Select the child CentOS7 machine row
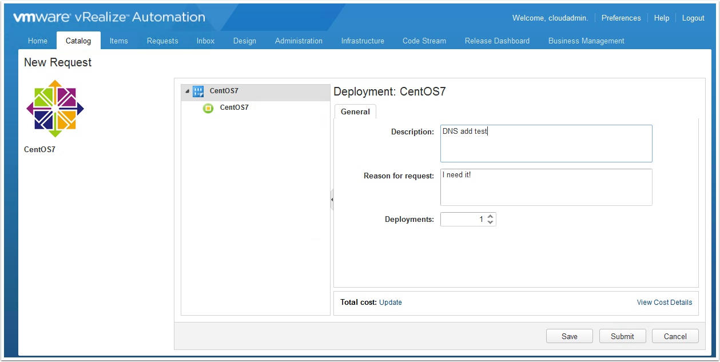The image size is (720, 362). click(x=256, y=108)
